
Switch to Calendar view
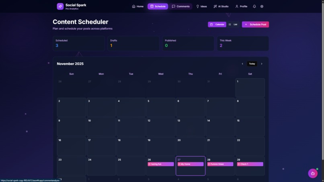[217, 25]
